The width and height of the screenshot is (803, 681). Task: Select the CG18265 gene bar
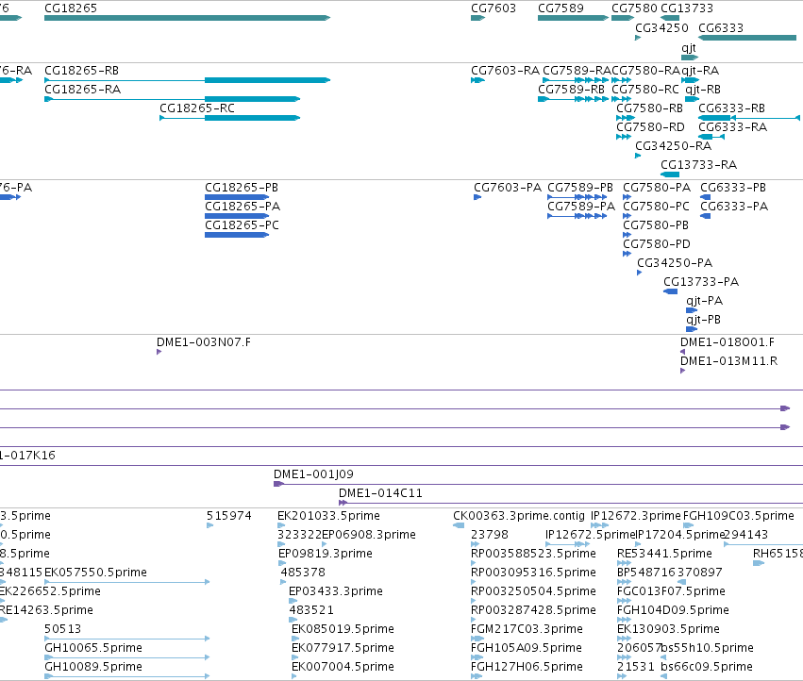(x=188, y=18)
